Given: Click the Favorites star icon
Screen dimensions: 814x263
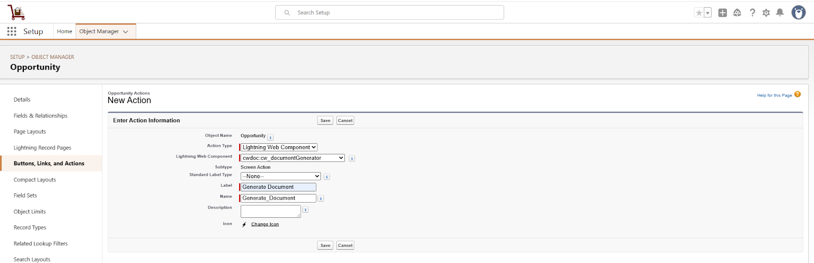Looking at the screenshot, I should 699,13.
